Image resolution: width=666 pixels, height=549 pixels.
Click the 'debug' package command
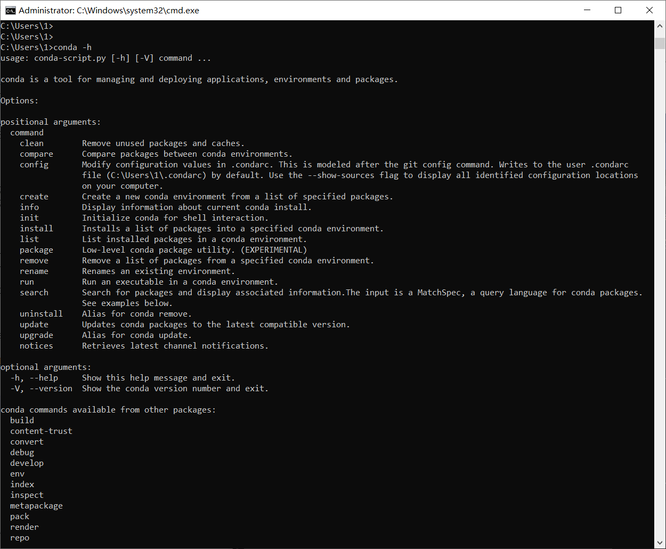coord(22,453)
